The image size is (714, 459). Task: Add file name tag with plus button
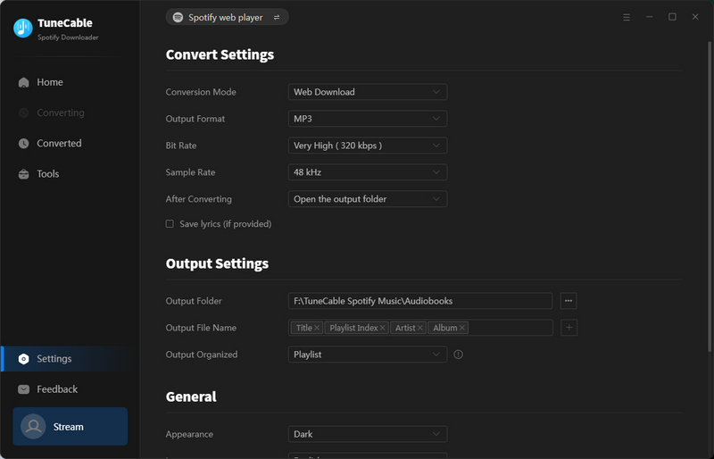pyautogui.click(x=569, y=328)
